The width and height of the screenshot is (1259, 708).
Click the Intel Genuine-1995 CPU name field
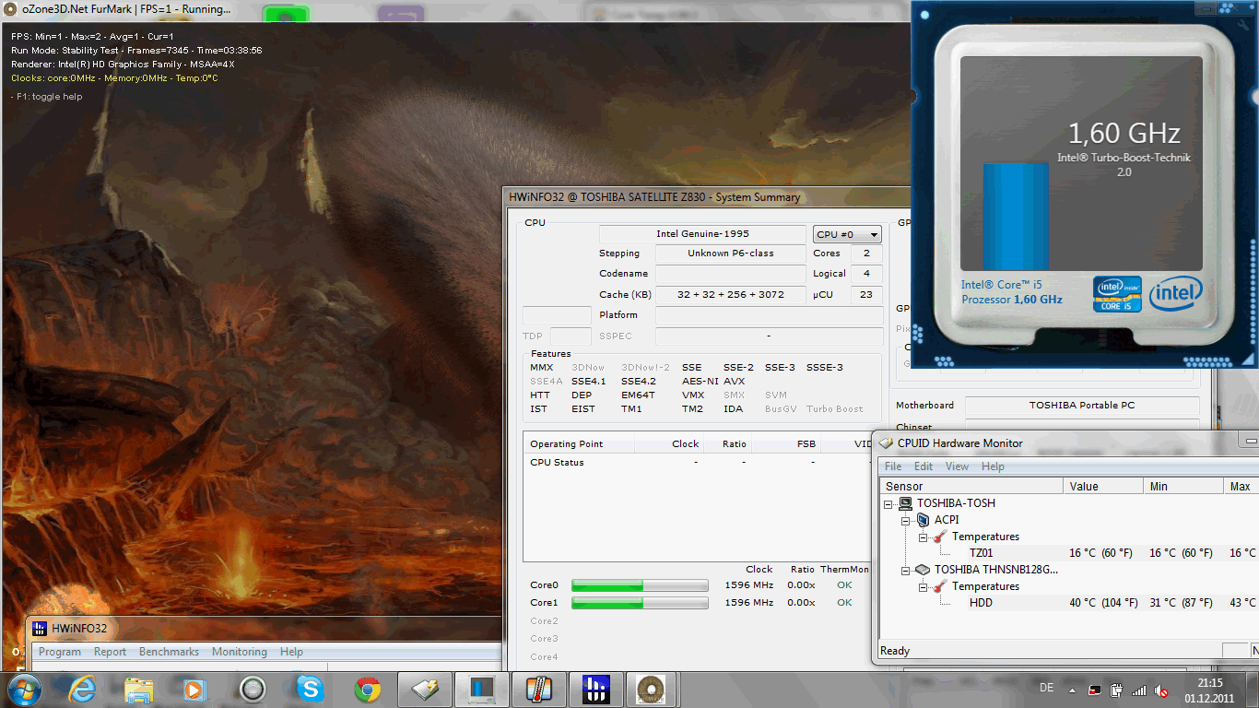point(702,234)
